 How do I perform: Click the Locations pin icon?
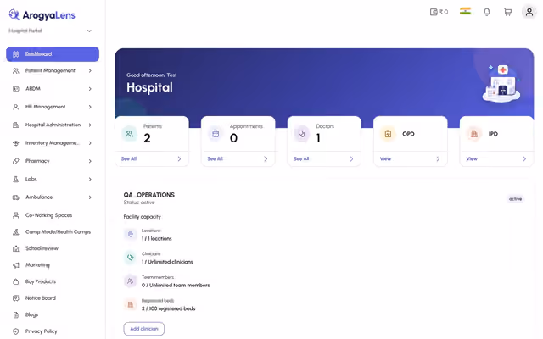click(x=130, y=235)
